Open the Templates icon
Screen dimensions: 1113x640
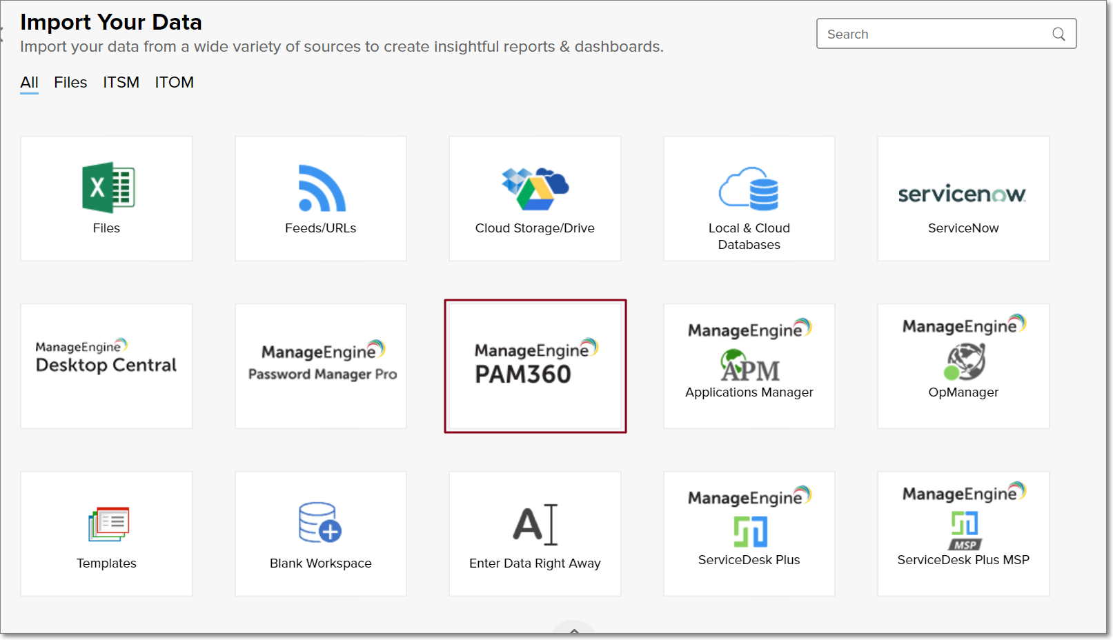108,524
